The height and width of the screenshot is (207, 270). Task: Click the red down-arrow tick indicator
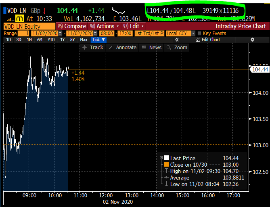(44, 11)
